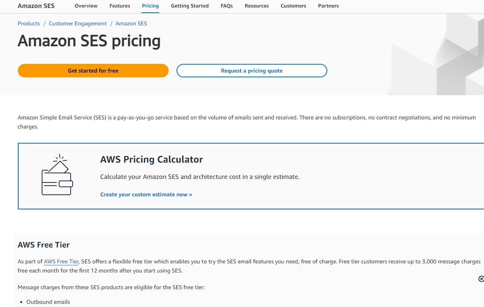Select the Pricing tab
This screenshot has height=307, width=484.
150,6
